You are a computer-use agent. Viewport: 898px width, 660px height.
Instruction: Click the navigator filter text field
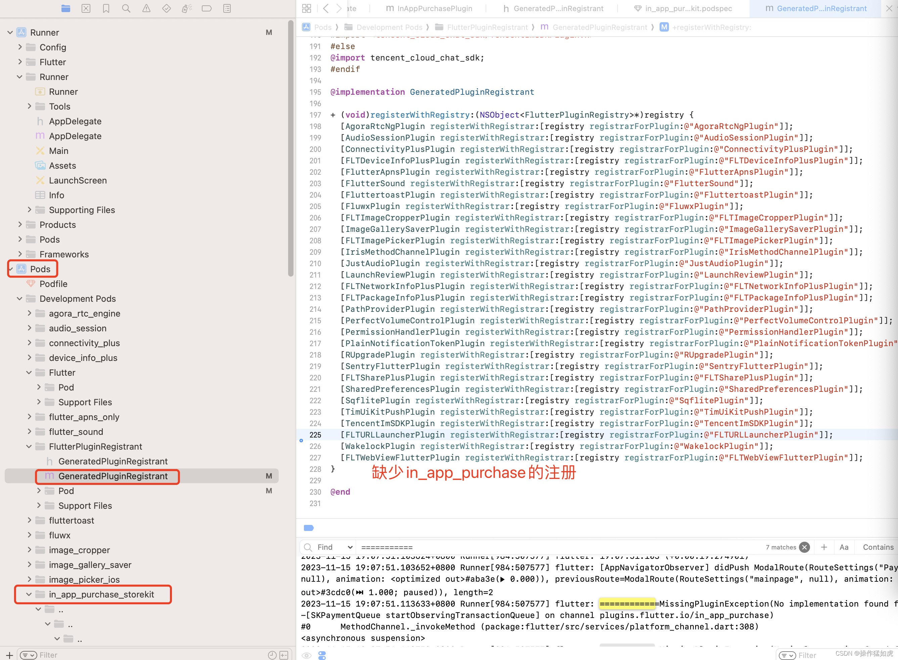tap(152, 655)
